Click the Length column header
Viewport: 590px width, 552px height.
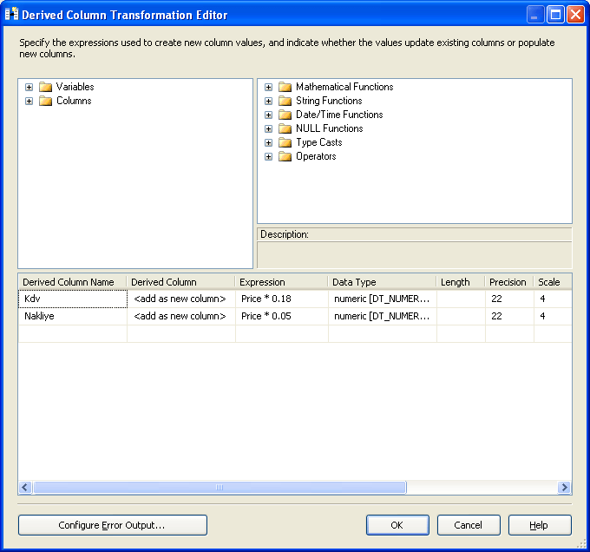[x=461, y=282]
